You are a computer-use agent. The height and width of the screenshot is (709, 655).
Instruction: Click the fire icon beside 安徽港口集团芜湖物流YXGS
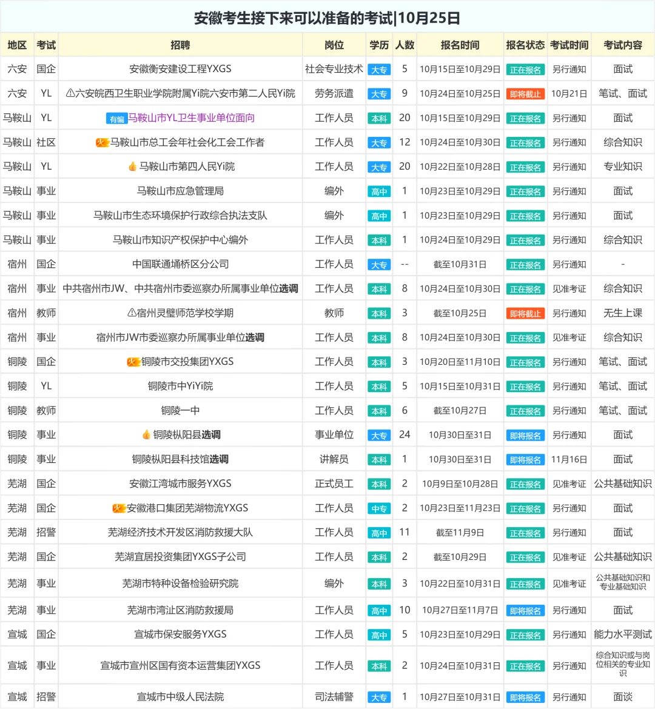(118, 508)
